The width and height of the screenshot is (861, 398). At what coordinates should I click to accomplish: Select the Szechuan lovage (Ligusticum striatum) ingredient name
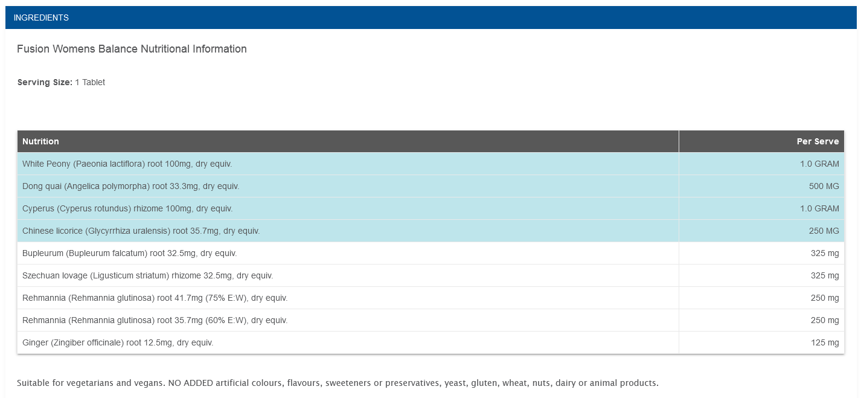tap(147, 275)
